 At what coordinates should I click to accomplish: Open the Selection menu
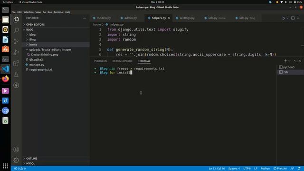28,12
